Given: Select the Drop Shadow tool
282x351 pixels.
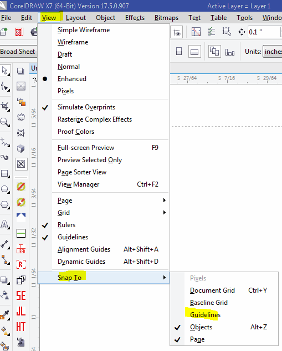Looking at the screenshot, I should click(4, 280).
